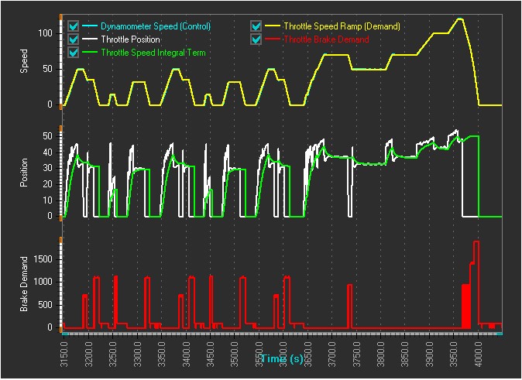Click the 3150.0 time axis tick label

click(65, 352)
